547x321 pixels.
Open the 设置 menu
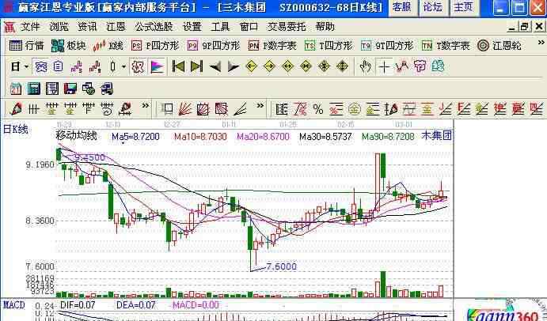click(192, 27)
